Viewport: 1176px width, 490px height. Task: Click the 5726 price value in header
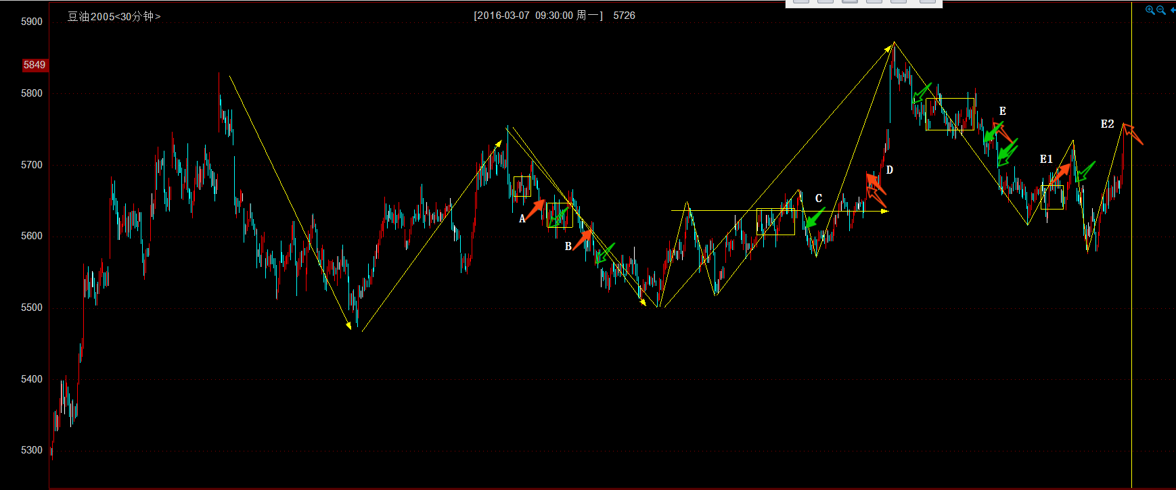click(x=624, y=16)
